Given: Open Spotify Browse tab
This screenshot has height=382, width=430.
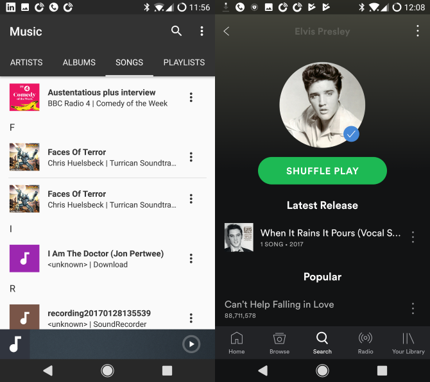Looking at the screenshot, I should [x=279, y=343].
